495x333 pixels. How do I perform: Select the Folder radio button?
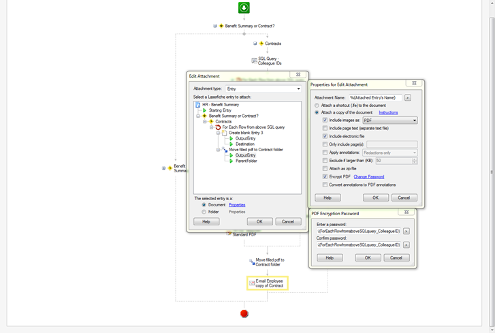[x=204, y=212]
